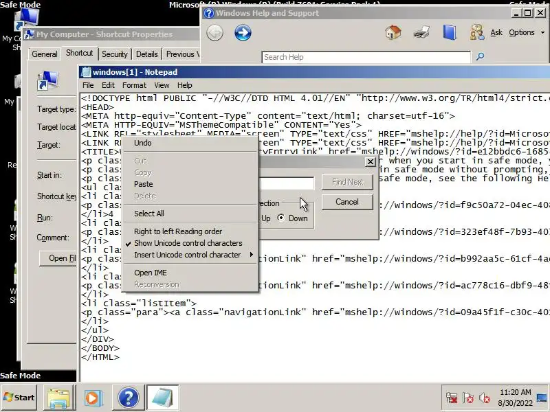The width and height of the screenshot is (550, 412).
Task: Switch to General tab in Properties
Action: 44,54
